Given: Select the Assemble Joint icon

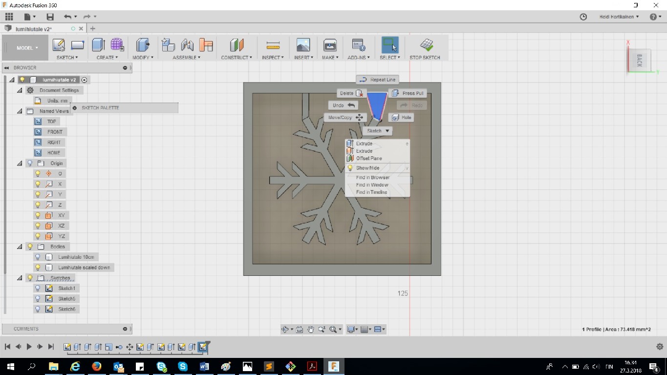Looking at the screenshot, I should [187, 45].
